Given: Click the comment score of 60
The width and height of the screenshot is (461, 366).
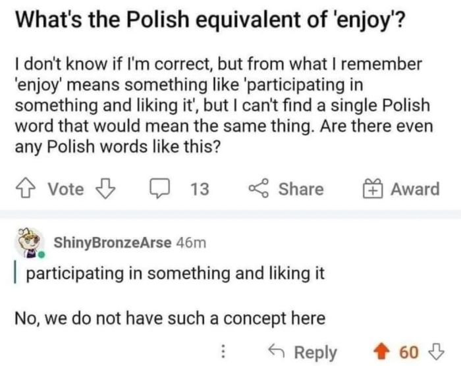Looking at the screenshot, I should [409, 353].
